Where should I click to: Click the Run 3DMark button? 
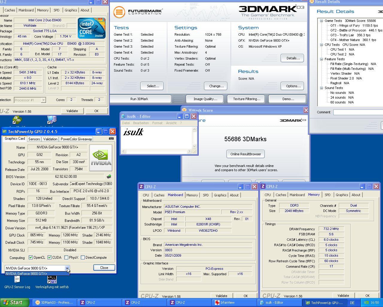coord(139,99)
